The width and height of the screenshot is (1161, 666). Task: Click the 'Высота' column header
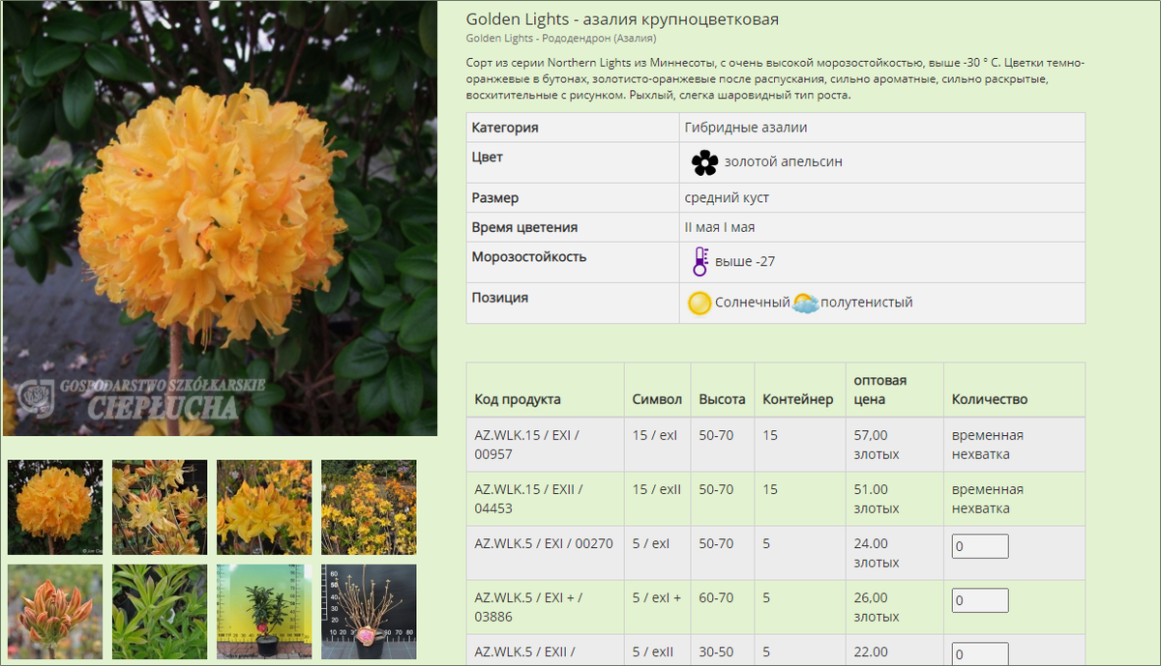point(722,399)
